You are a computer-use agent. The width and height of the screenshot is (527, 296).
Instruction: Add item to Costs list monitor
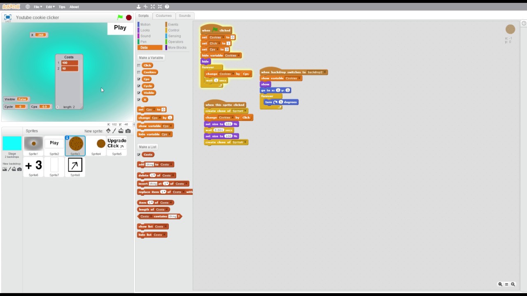coord(58,107)
